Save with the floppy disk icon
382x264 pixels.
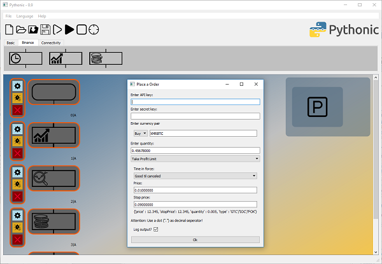pos(45,29)
